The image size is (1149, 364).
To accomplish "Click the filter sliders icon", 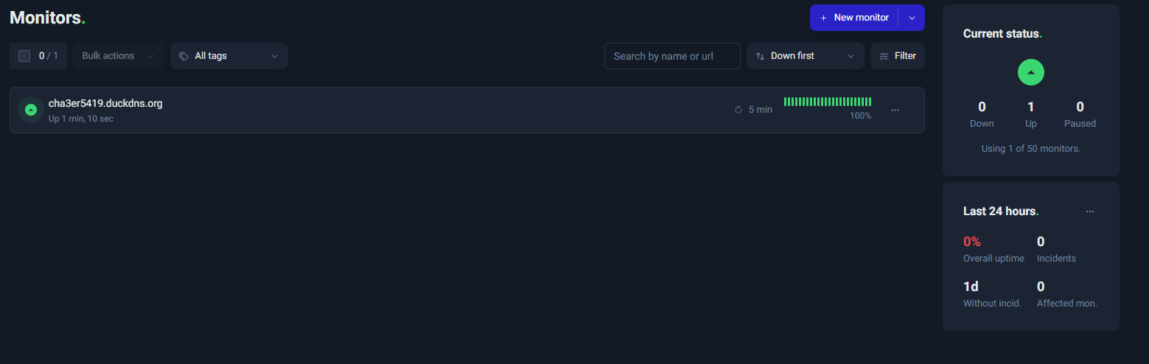I will pos(884,56).
